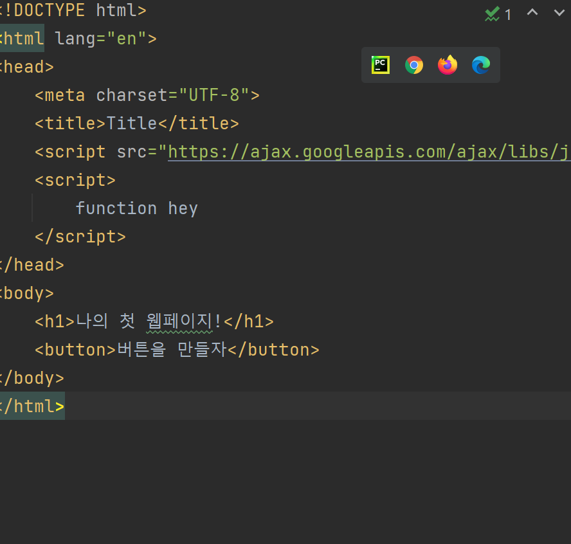Click on the 'function hey' line
Image resolution: width=571 pixels, height=544 pixels.
136,208
